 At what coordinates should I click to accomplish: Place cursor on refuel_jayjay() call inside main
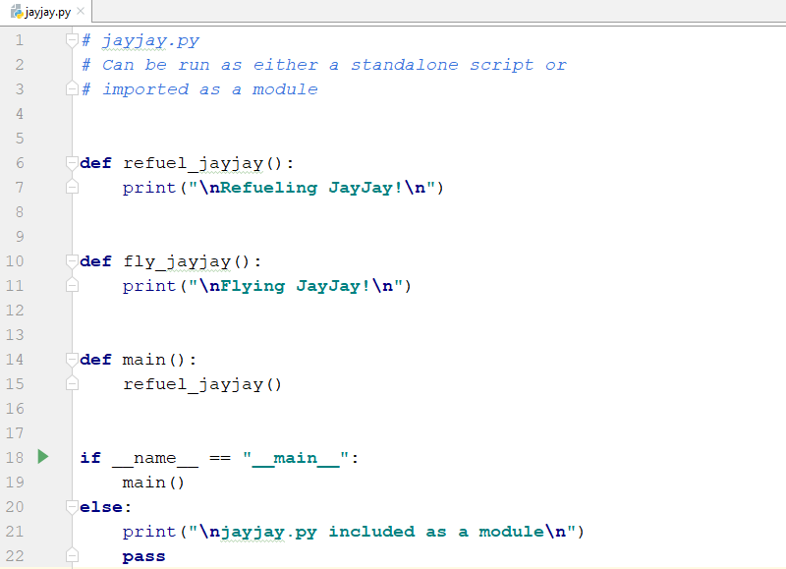pyautogui.click(x=201, y=384)
